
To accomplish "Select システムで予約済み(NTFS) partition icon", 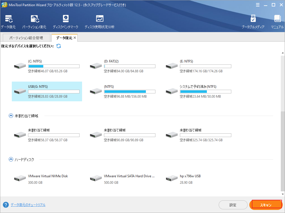I will tap(171, 91).
